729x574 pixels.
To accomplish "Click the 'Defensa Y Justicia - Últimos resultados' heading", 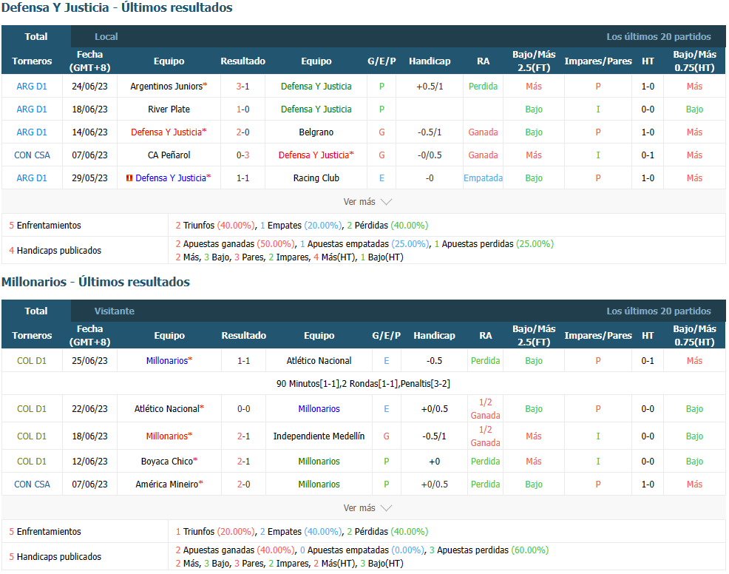I will pyautogui.click(x=117, y=7).
